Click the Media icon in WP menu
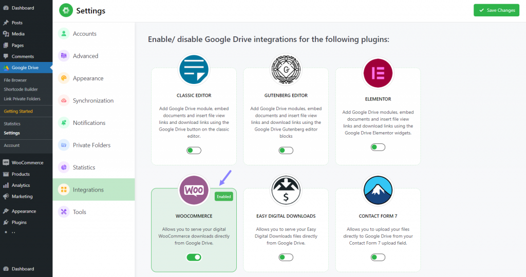The image size is (526, 277). click(6, 34)
